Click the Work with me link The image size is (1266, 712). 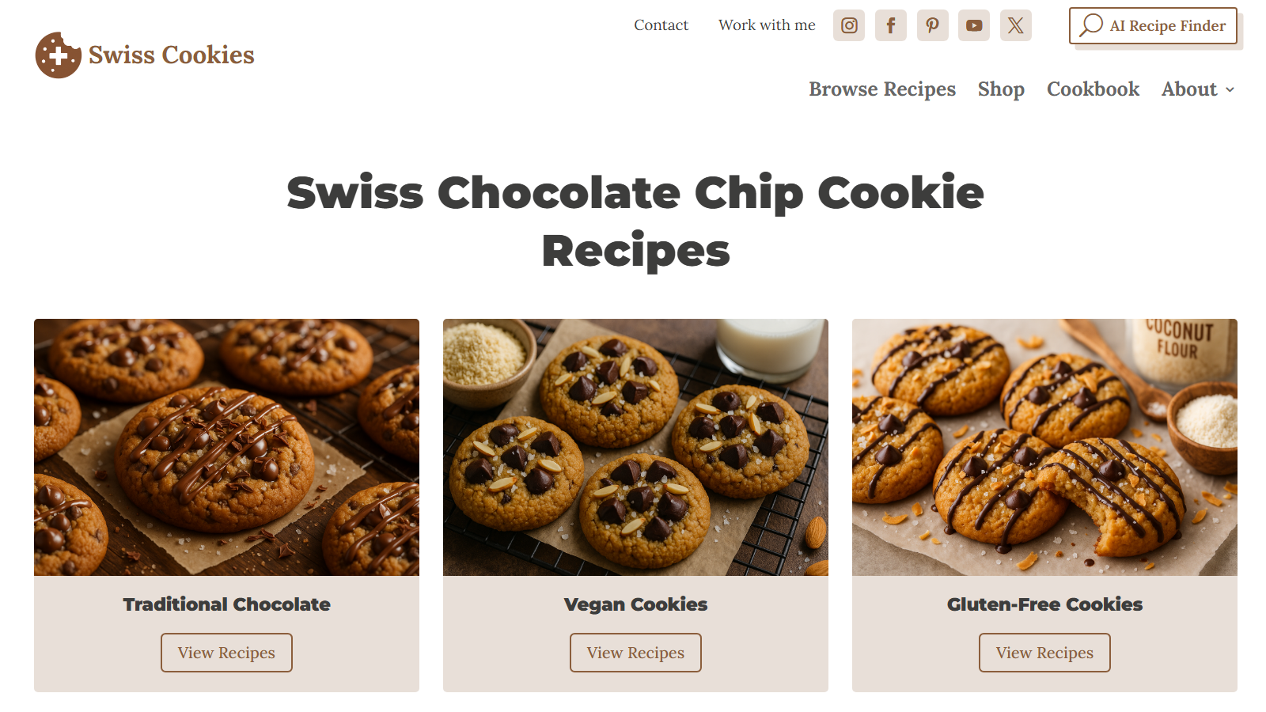point(767,25)
